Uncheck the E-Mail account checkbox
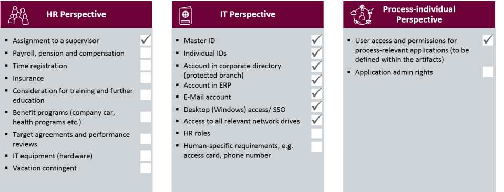The height and width of the screenshot is (192, 504). coord(316,93)
